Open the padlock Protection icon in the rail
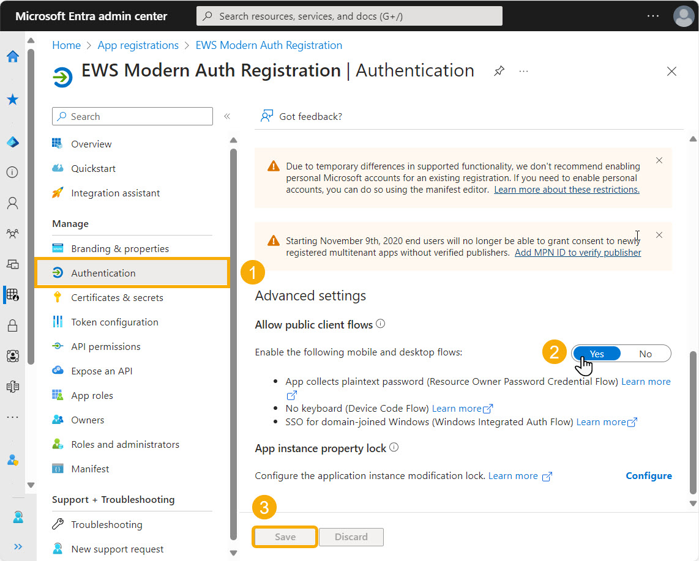The image size is (699, 561). (12, 325)
